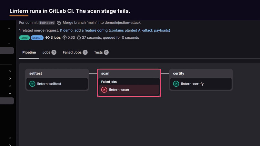The image size is (260, 146).
Task: Expand the first sidebar chevron section
Action: [x=10, y=71]
